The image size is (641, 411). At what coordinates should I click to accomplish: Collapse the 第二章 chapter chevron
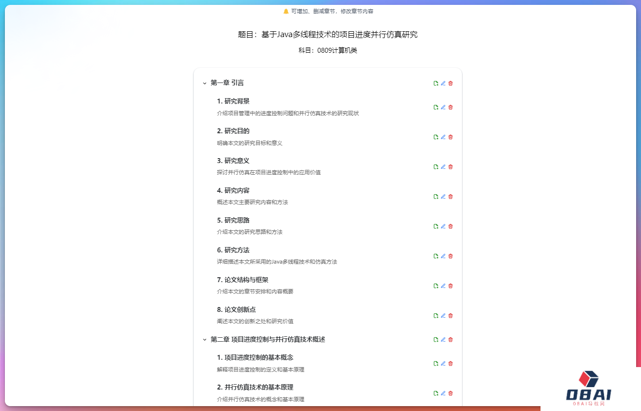coord(205,340)
